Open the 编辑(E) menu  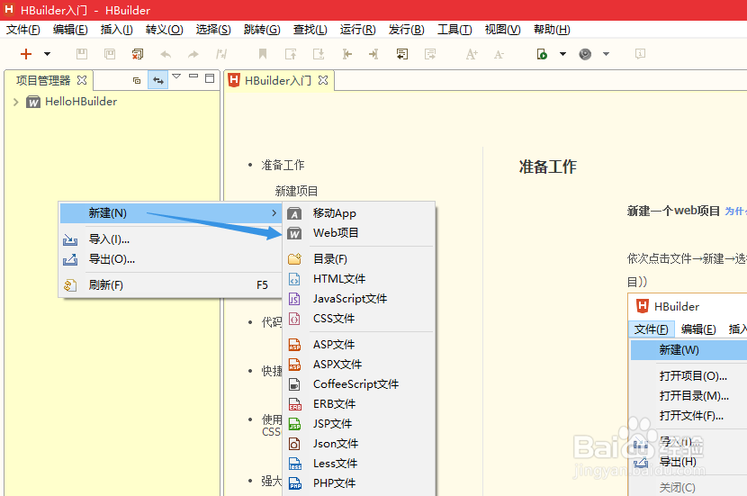coord(70,30)
